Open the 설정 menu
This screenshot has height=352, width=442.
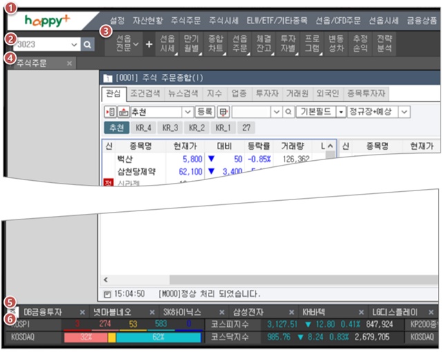tap(117, 20)
